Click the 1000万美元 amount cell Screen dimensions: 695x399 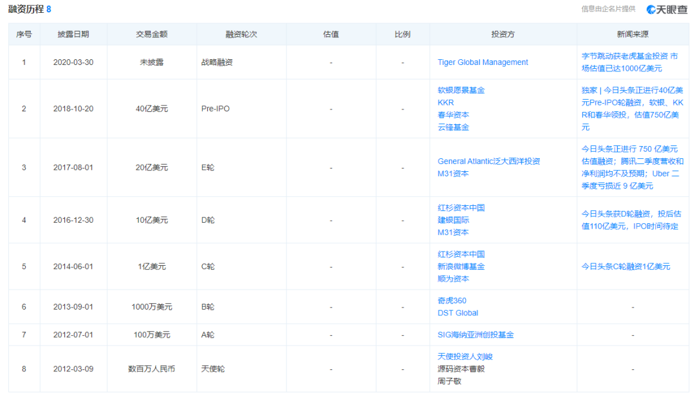[152, 307]
